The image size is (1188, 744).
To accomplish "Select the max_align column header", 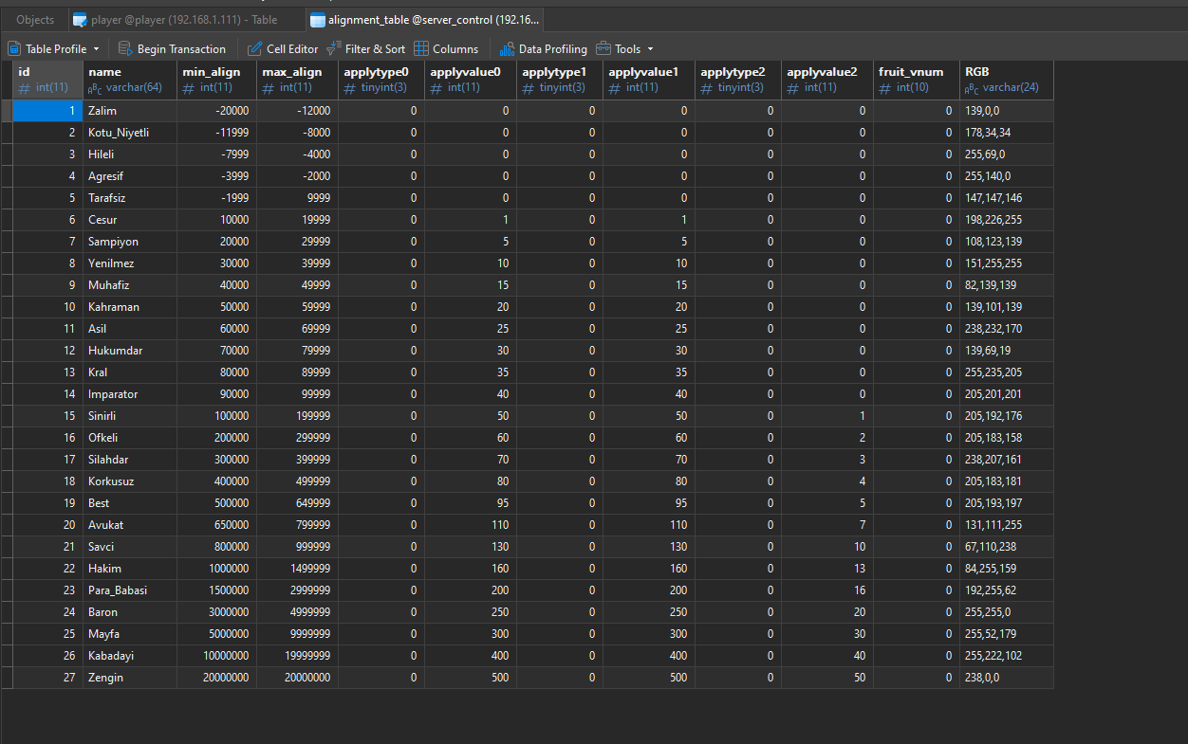I will pos(297,80).
